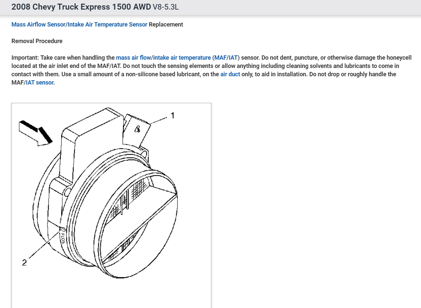This screenshot has width=421, height=308.
Task: Follow the IAT abbreviation link in parentheses
Action: click(x=233, y=58)
